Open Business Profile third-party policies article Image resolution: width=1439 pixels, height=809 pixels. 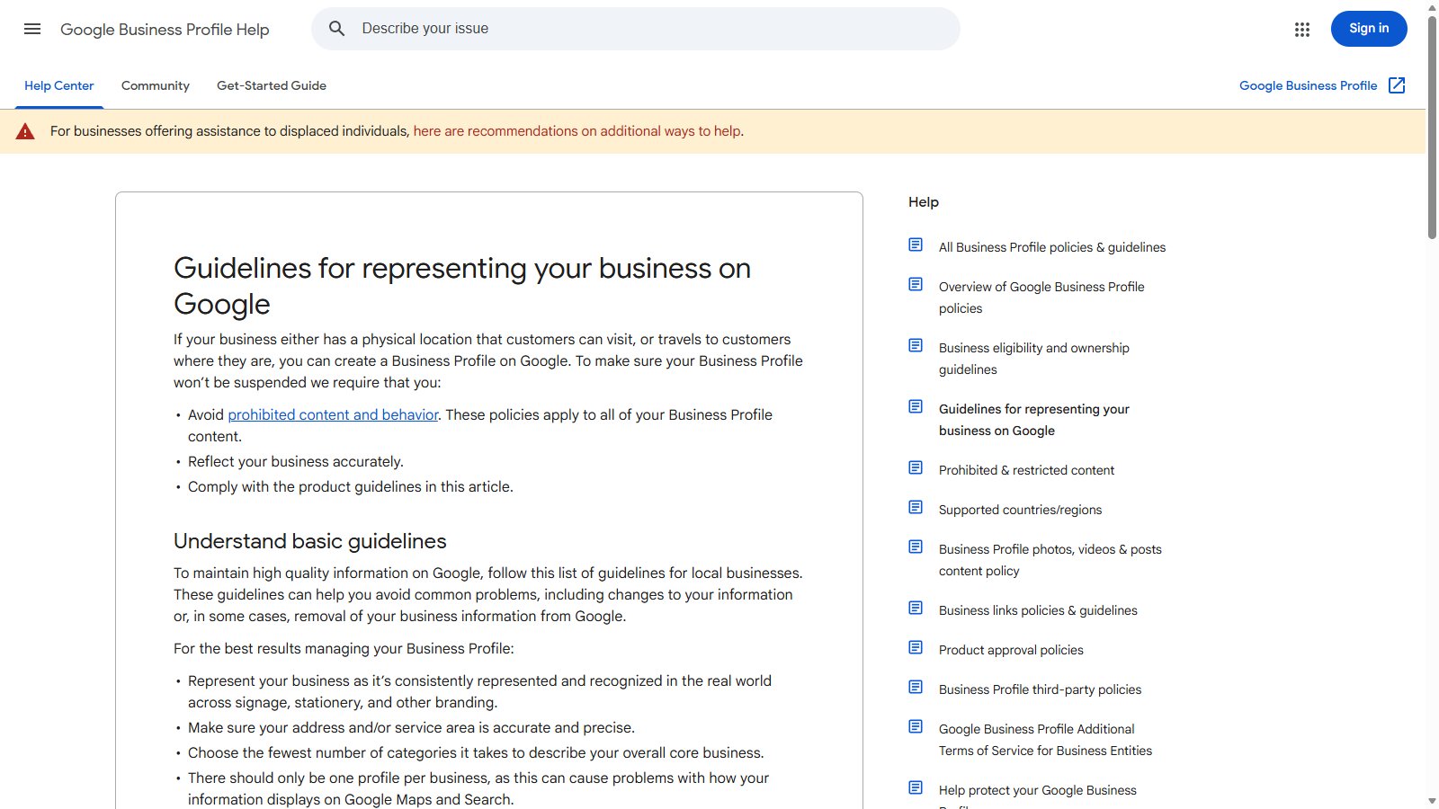[1040, 689]
